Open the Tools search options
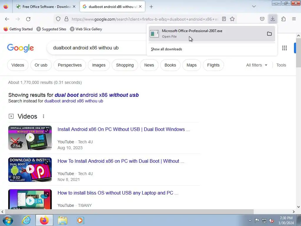301x226 pixels. (281, 65)
